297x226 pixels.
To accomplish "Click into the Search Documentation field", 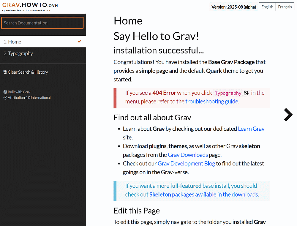I will click(42, 23).
